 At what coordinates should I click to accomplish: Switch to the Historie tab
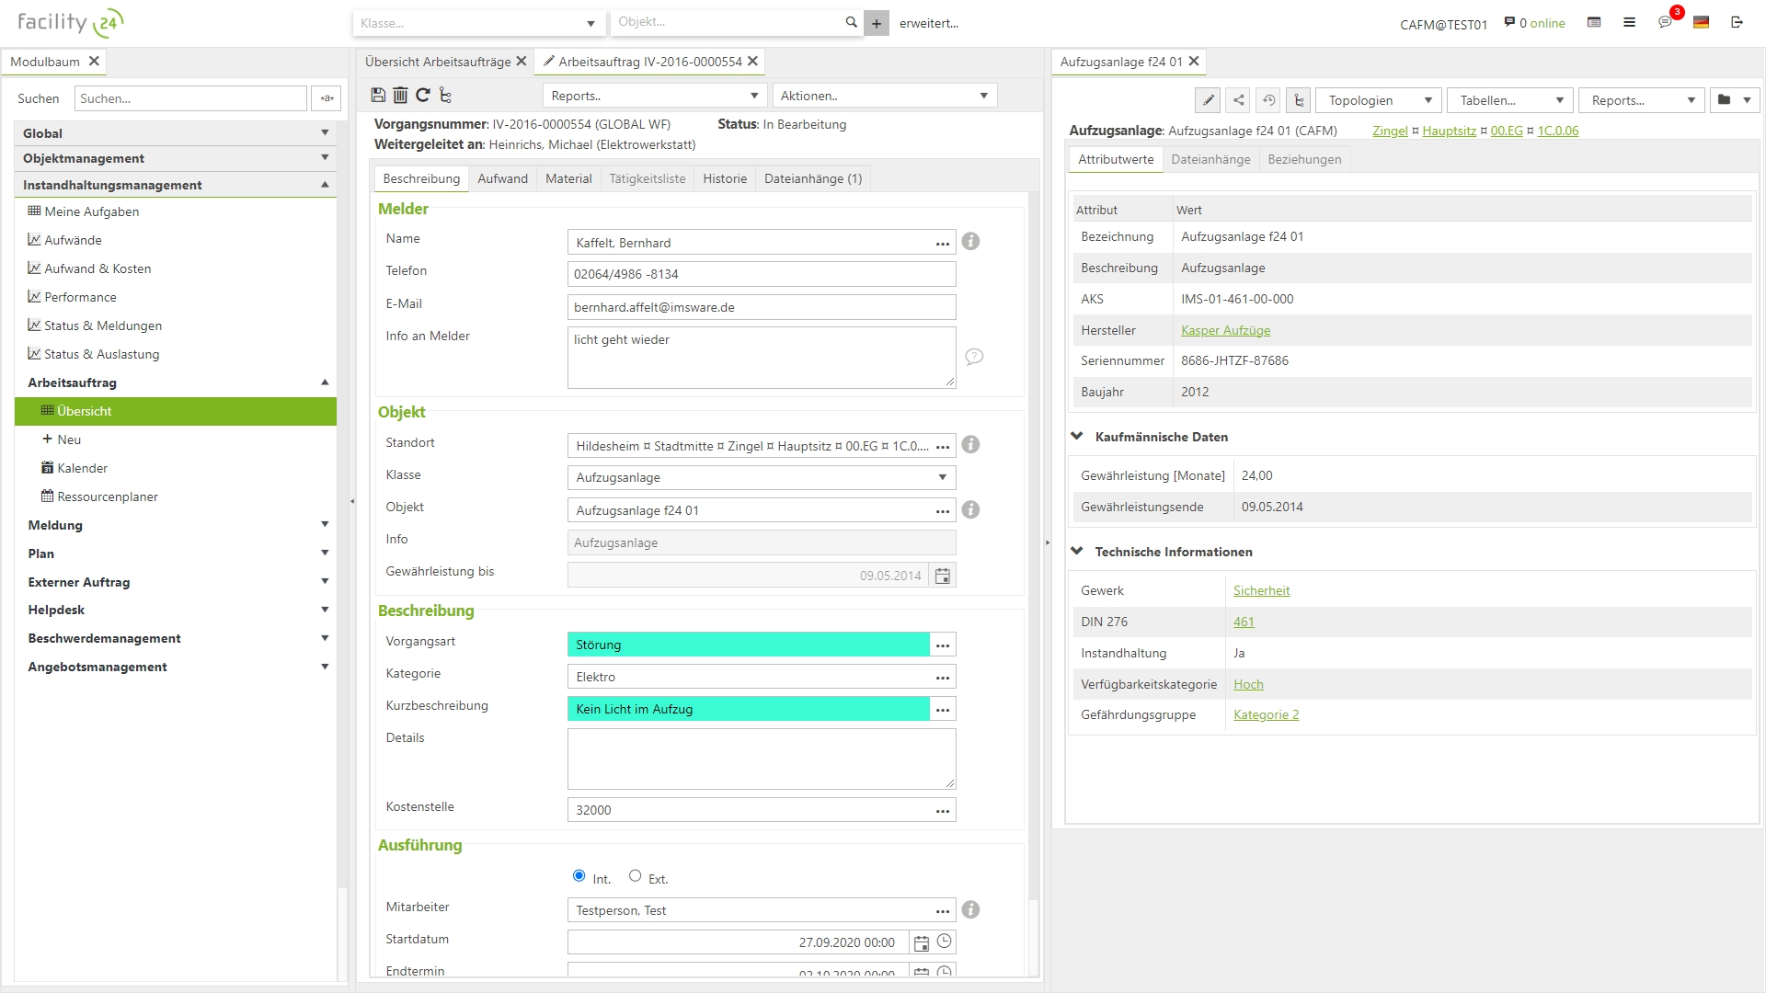tap(725, 178)
